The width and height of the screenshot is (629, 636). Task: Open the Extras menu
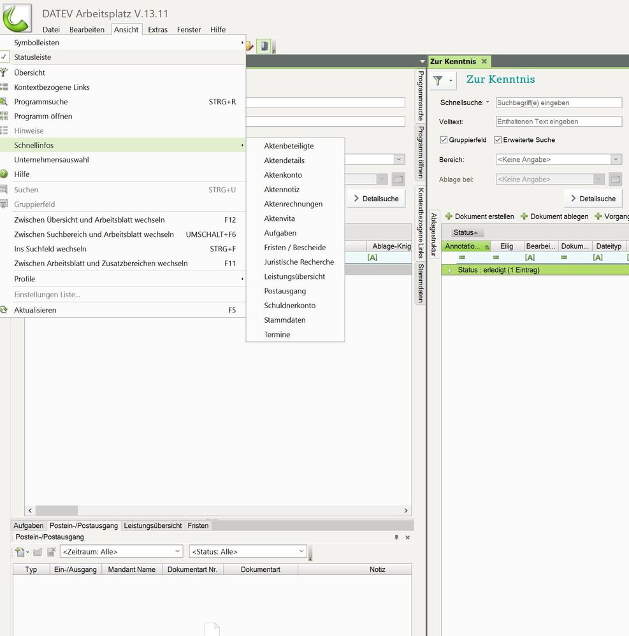coord(157,29)
